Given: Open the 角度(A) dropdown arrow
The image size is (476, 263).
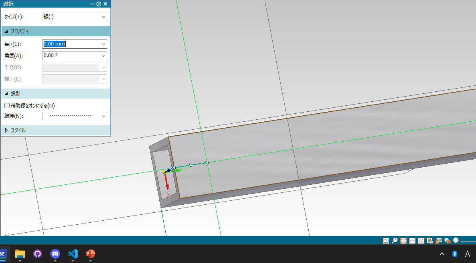Looking at the screenshot, I should (x=104, y=56).
